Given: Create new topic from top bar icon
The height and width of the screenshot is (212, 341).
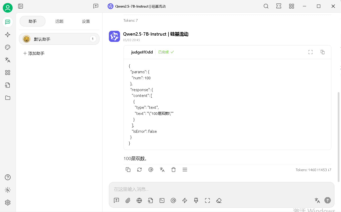Looking at the screenshot, I should pyautogui.click(x=96, y=6).
